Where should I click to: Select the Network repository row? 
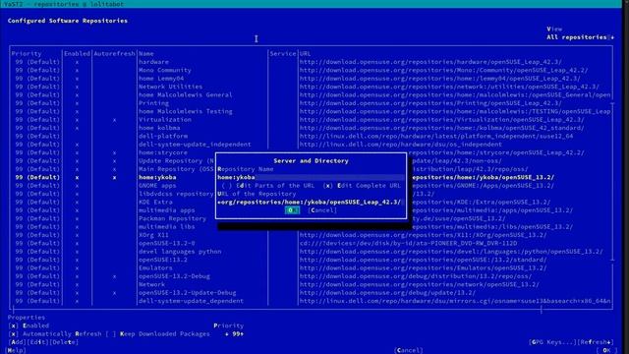point(311,284)
